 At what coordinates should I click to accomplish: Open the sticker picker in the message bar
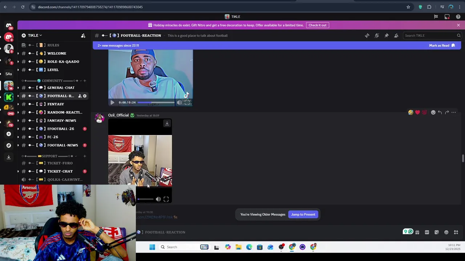tap(437, 232)
